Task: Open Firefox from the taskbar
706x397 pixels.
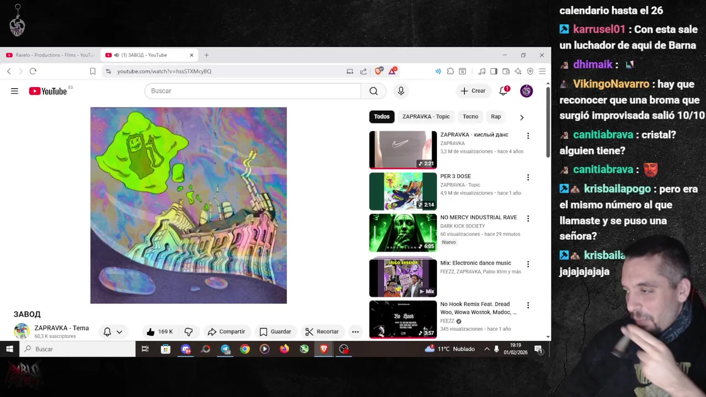Action: pos(284,349)
